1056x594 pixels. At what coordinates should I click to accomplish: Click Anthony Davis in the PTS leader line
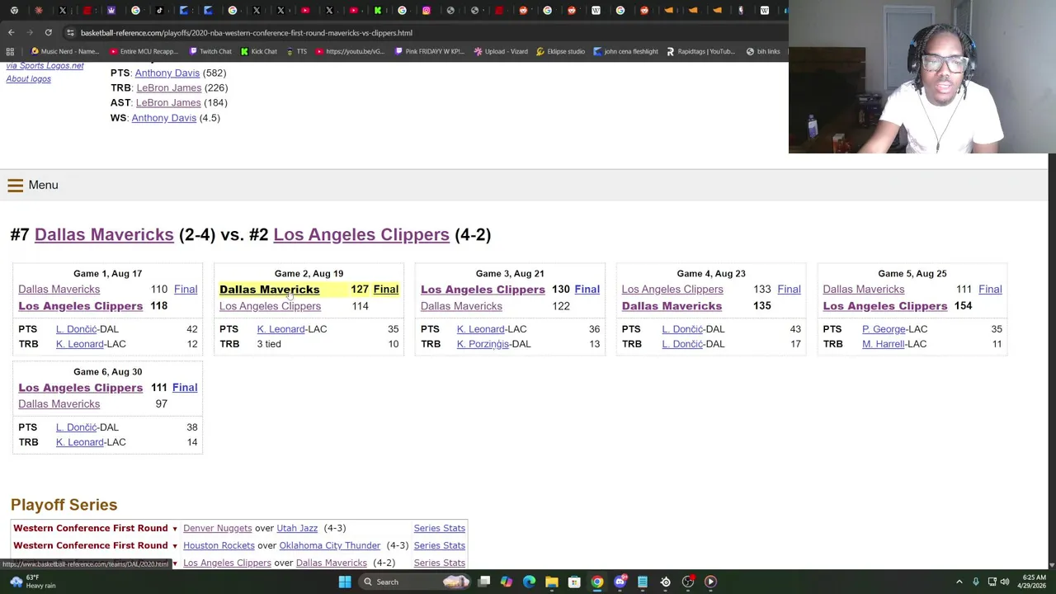coord(167,73)
